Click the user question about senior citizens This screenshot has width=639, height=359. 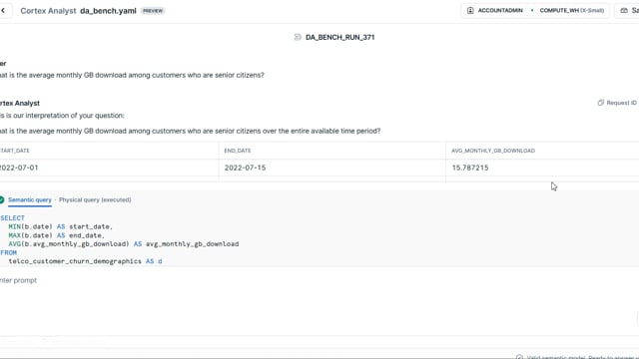coord(132,76)
